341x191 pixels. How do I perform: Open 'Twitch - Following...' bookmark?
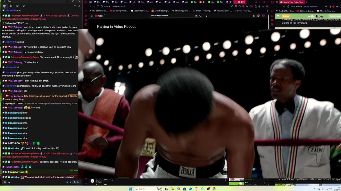pos(202,11)
